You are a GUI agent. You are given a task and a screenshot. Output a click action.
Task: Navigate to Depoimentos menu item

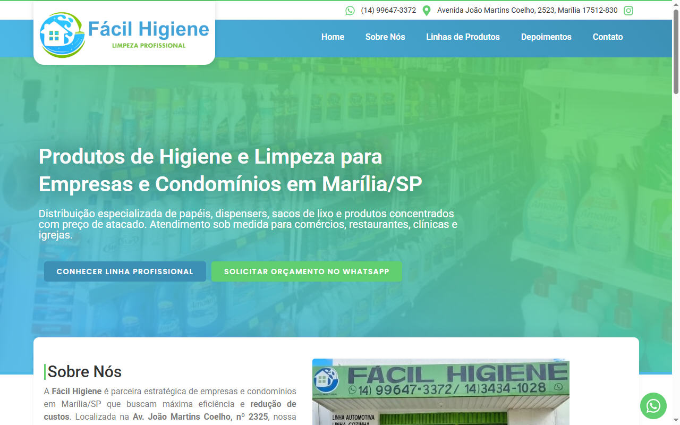[546, 37]
